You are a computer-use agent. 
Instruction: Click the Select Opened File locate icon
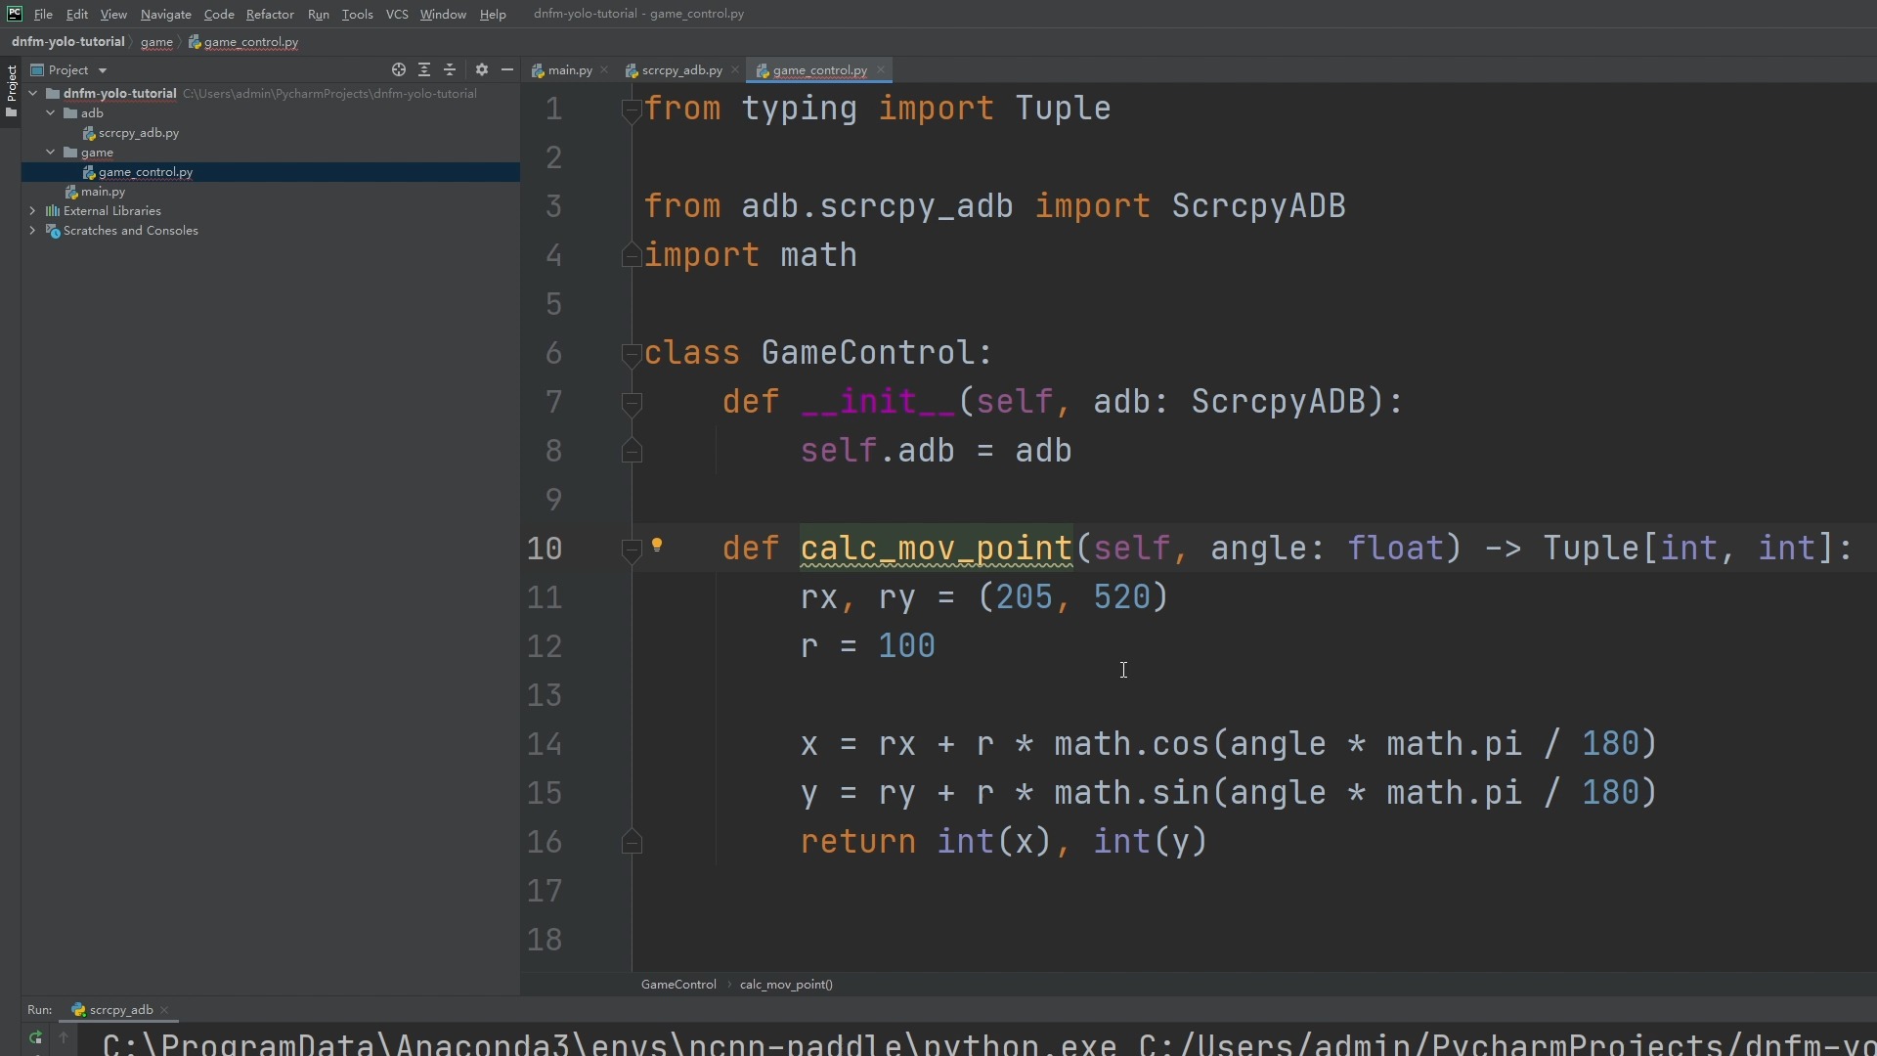[x=399, y=69]
